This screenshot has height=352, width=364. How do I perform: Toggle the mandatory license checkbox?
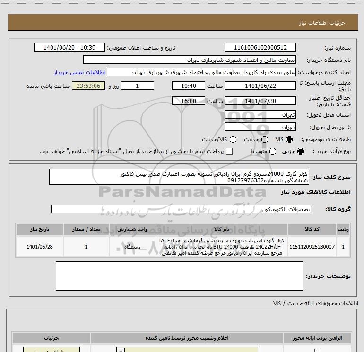coord(317,350)
